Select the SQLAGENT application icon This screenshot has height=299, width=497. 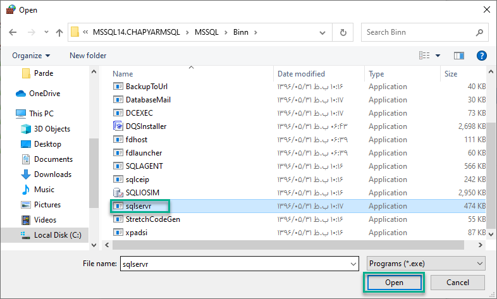(x=118, y=166)
